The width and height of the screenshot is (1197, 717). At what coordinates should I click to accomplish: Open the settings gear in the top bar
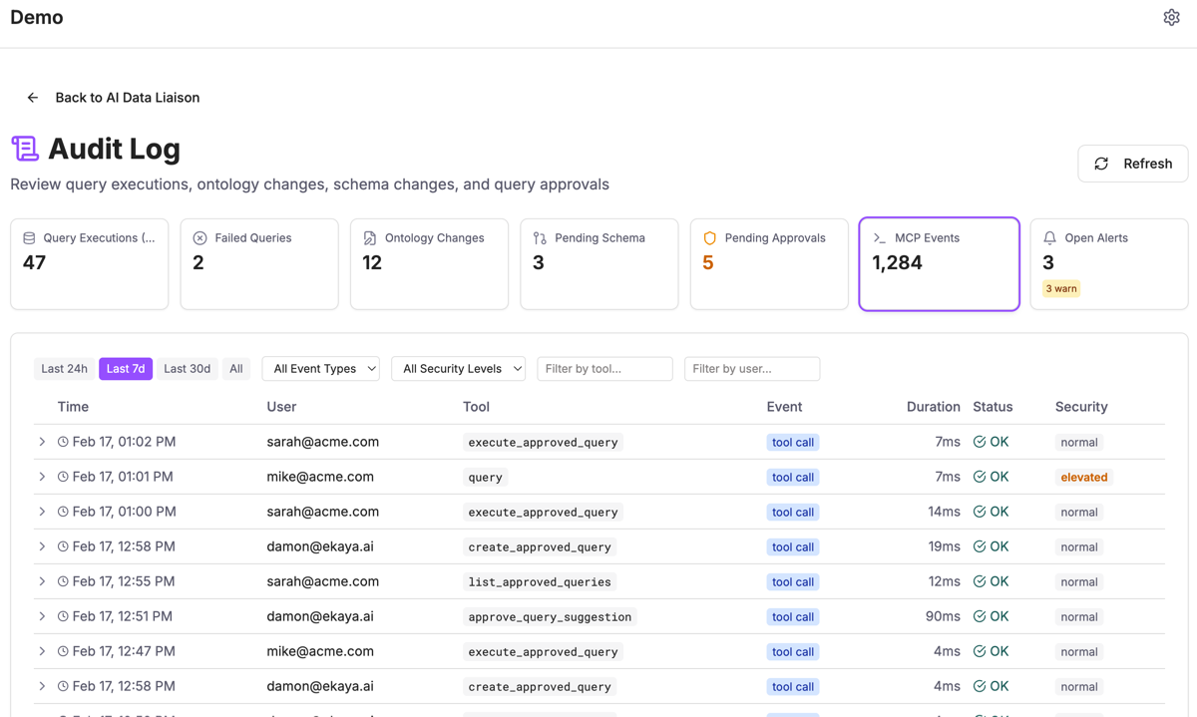(x=1171, y=17)
